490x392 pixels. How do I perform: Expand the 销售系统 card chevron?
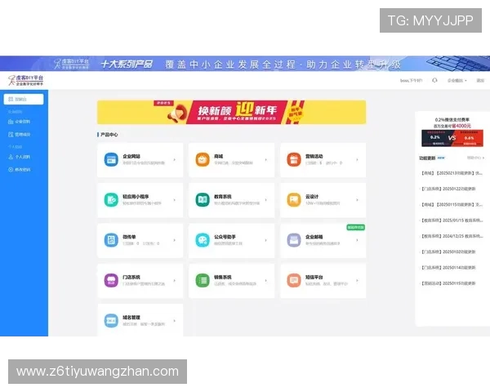[x=266, y=280]
